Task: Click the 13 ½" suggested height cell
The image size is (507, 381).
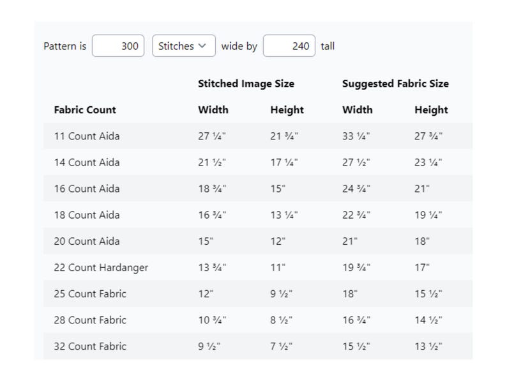Action: [428, 346]
